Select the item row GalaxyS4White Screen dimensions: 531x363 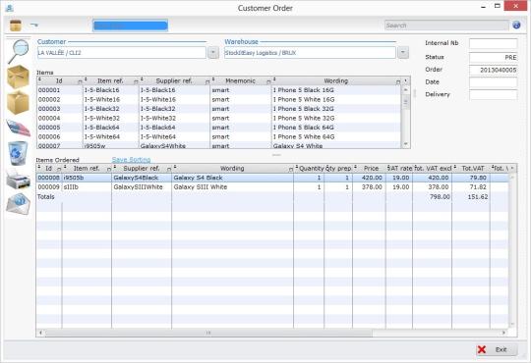tap(218, 145)
